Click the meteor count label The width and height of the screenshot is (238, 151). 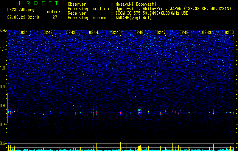tap(54, 12)
